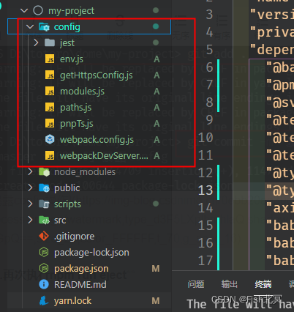The height and width of the screenshot is (312, 294).
Task: Click line number 14 in editor gutter
Action: pos(206,208)
